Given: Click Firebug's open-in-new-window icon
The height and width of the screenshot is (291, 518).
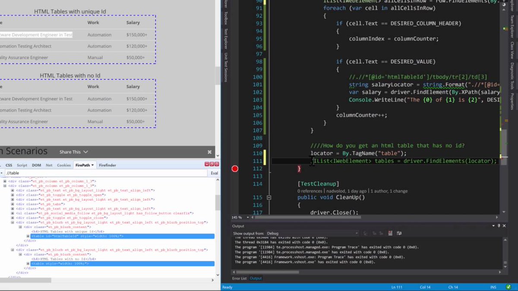Looking at the screenshot, I should point(212,164).
